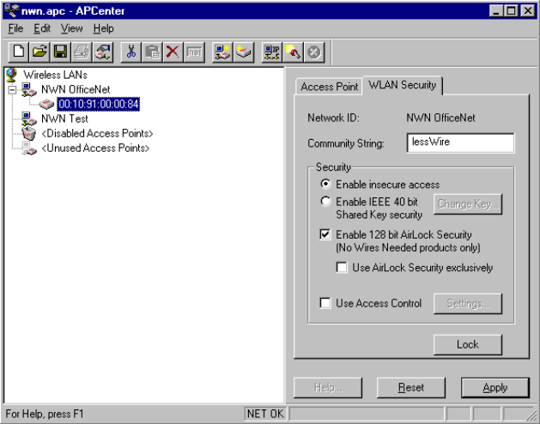The image size is (540, 424).
Task: Click the NWN OfficeNet Network ID value
Action: [x=440, y=118]
